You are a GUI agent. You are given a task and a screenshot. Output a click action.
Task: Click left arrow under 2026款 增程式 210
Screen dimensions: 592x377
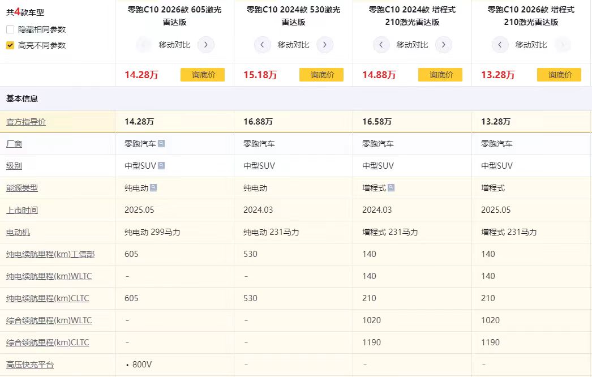click(x=500, y=45)
